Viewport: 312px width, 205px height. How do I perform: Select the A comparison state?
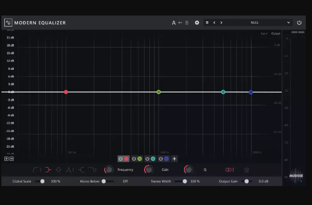(174, 23)
